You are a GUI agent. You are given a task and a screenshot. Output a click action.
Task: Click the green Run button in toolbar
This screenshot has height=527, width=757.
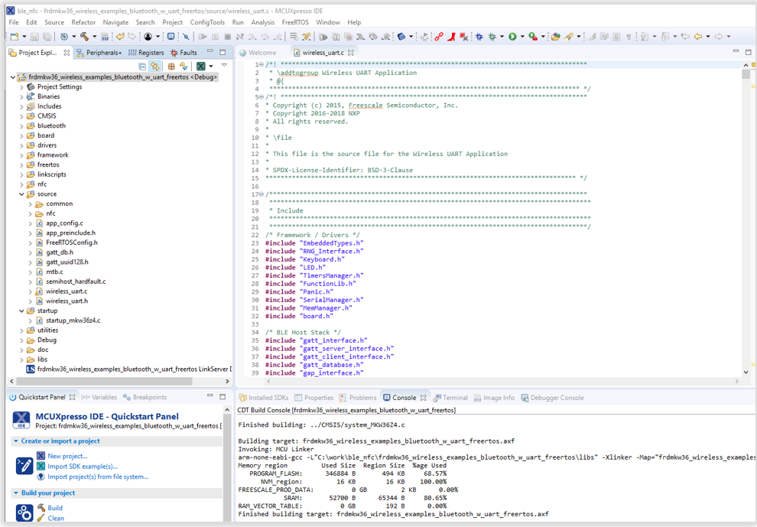click(x=512, y=37)
